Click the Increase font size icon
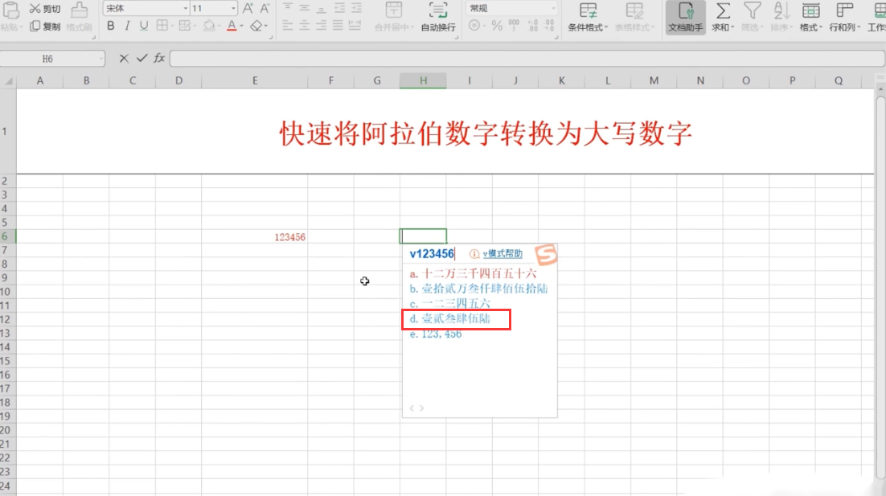 tap(248, 8)
